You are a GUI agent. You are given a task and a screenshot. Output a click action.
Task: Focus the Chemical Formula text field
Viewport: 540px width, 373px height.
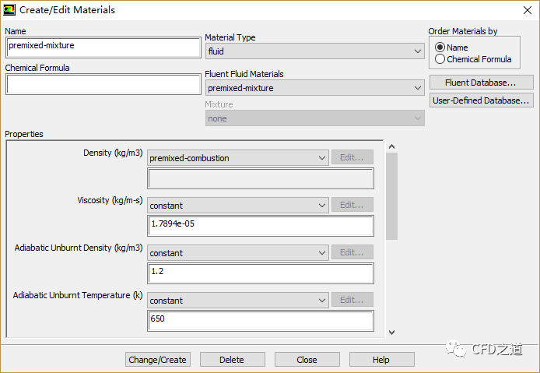(x=103, y=84)
